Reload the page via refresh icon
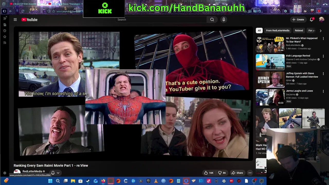The height and width of the screenshot is (185, 329). [23, 11]
